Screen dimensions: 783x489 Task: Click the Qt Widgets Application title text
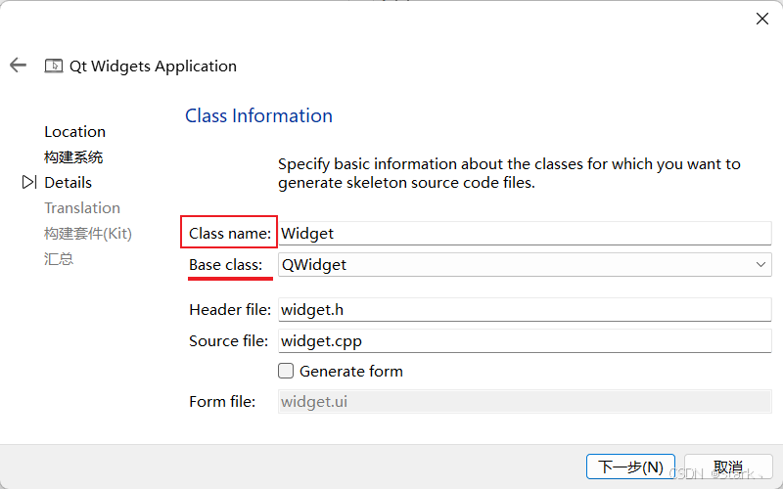point(153,66)
